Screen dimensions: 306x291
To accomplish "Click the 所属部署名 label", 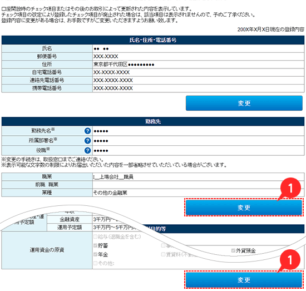I will click(x=43, y=140).
